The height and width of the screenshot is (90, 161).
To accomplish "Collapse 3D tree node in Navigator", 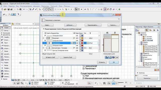I will pos(139,61).
